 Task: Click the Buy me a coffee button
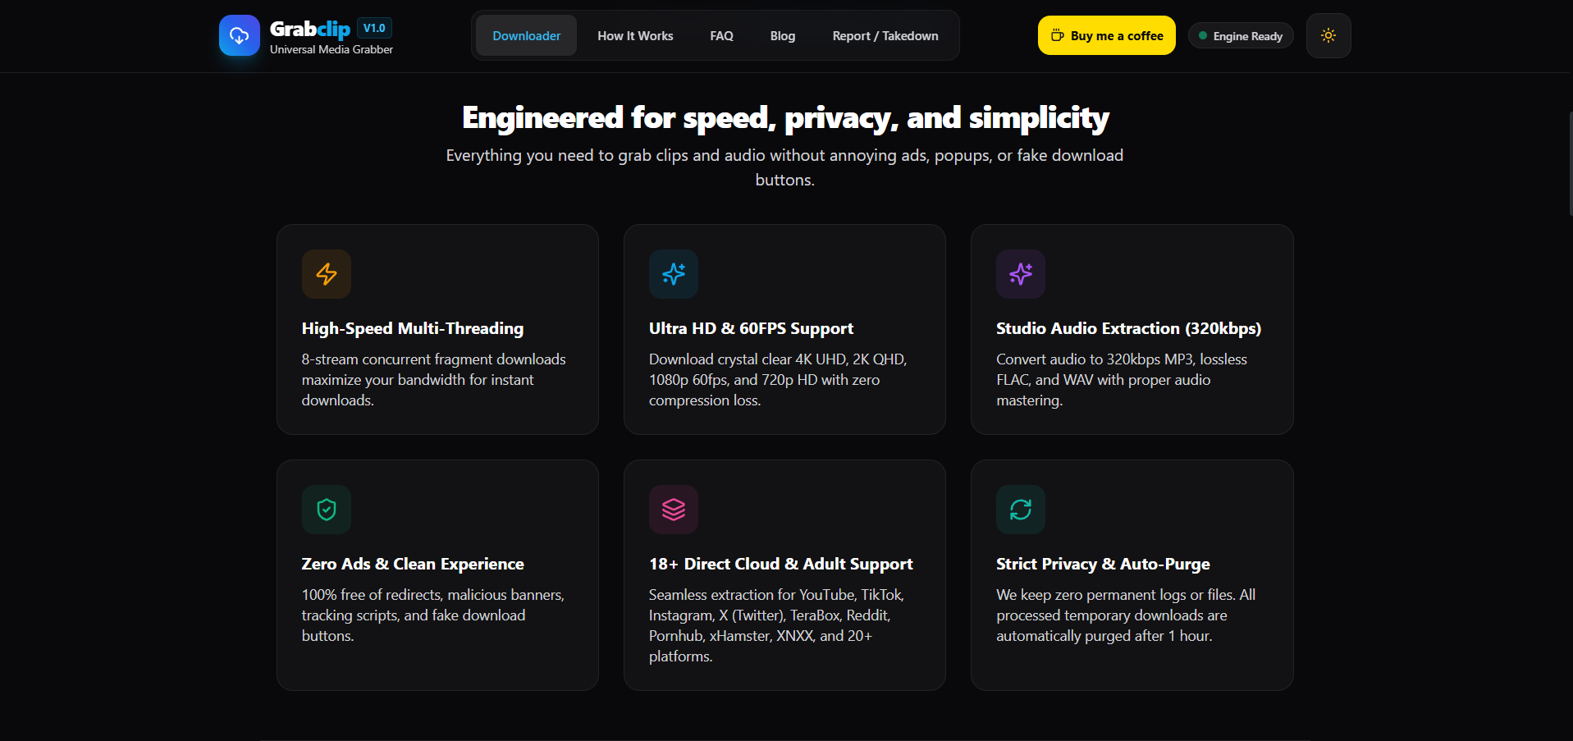pos(1107,35)
